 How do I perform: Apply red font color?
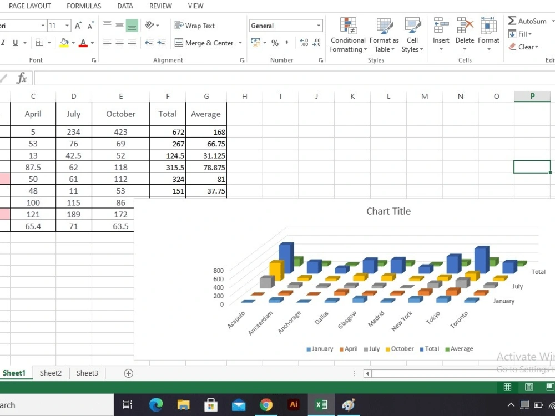(x=83, y=43)
